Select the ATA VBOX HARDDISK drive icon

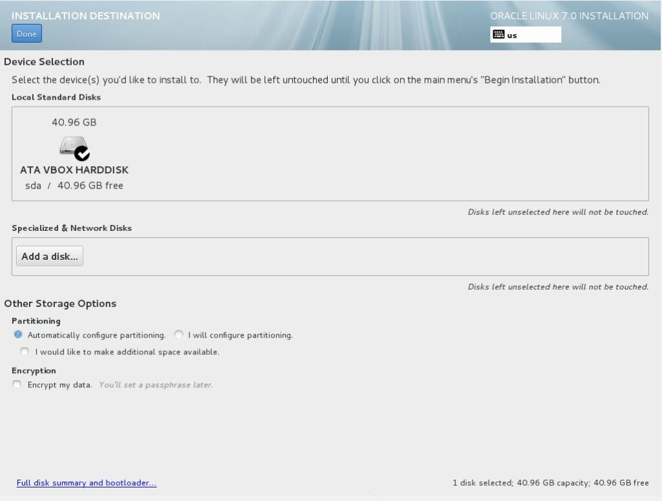pos(74,148)
